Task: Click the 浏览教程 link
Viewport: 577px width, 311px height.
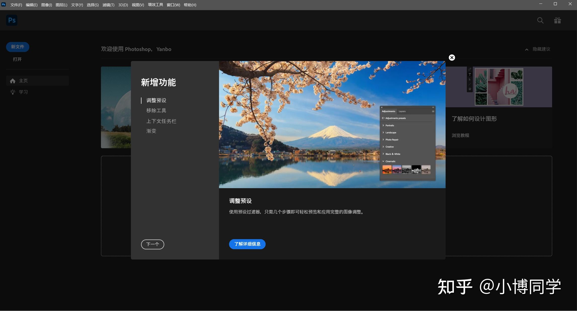Action: coord(460,135)
